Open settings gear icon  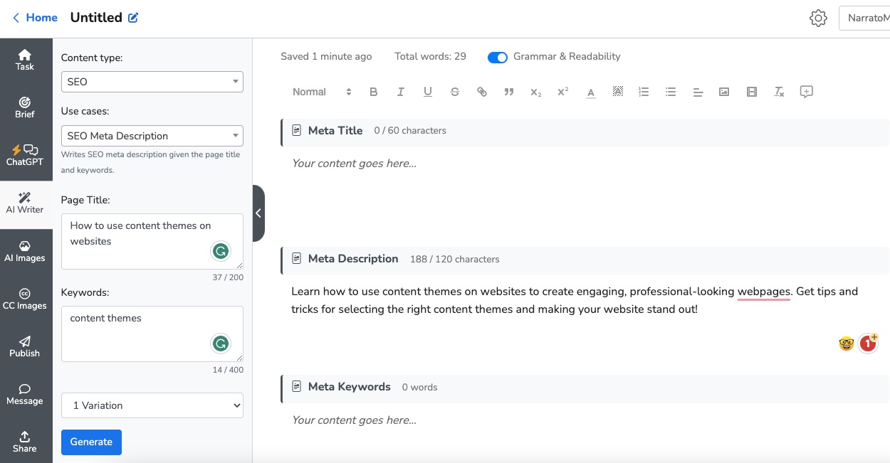click(x=818, y=18)
